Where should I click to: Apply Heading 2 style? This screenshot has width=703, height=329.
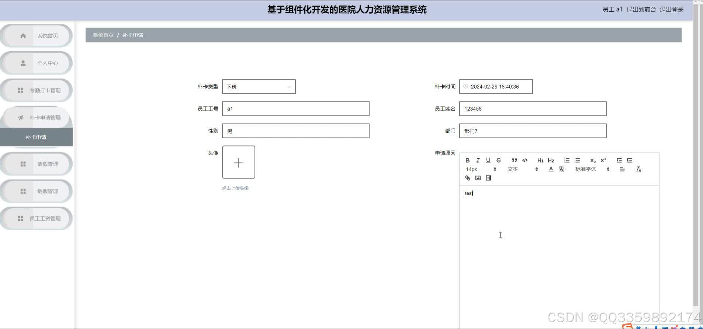coord(551,160)
